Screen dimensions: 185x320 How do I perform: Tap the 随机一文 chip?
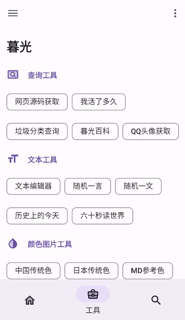click(139, 186)
